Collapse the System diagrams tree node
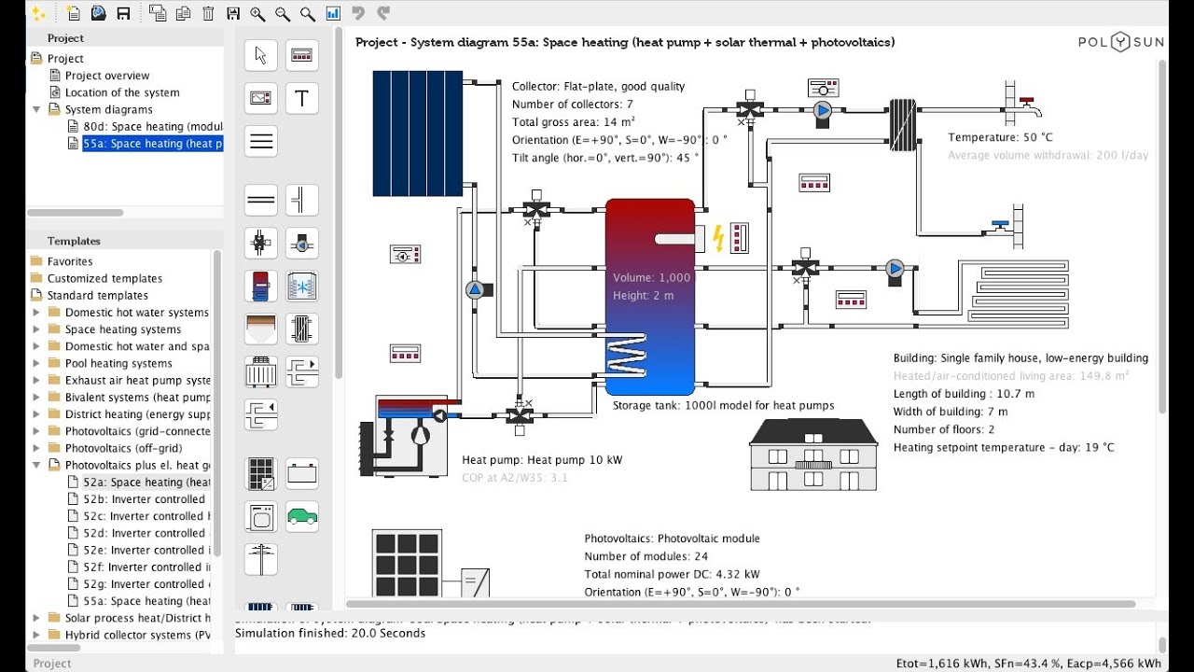This screenshot has height=672, width=1194. pyautogui.click(x=36, y=109)
